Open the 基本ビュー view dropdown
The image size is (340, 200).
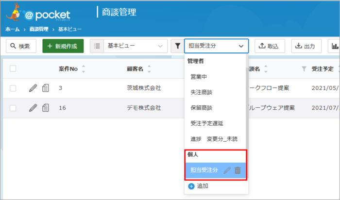coord(136,46)
